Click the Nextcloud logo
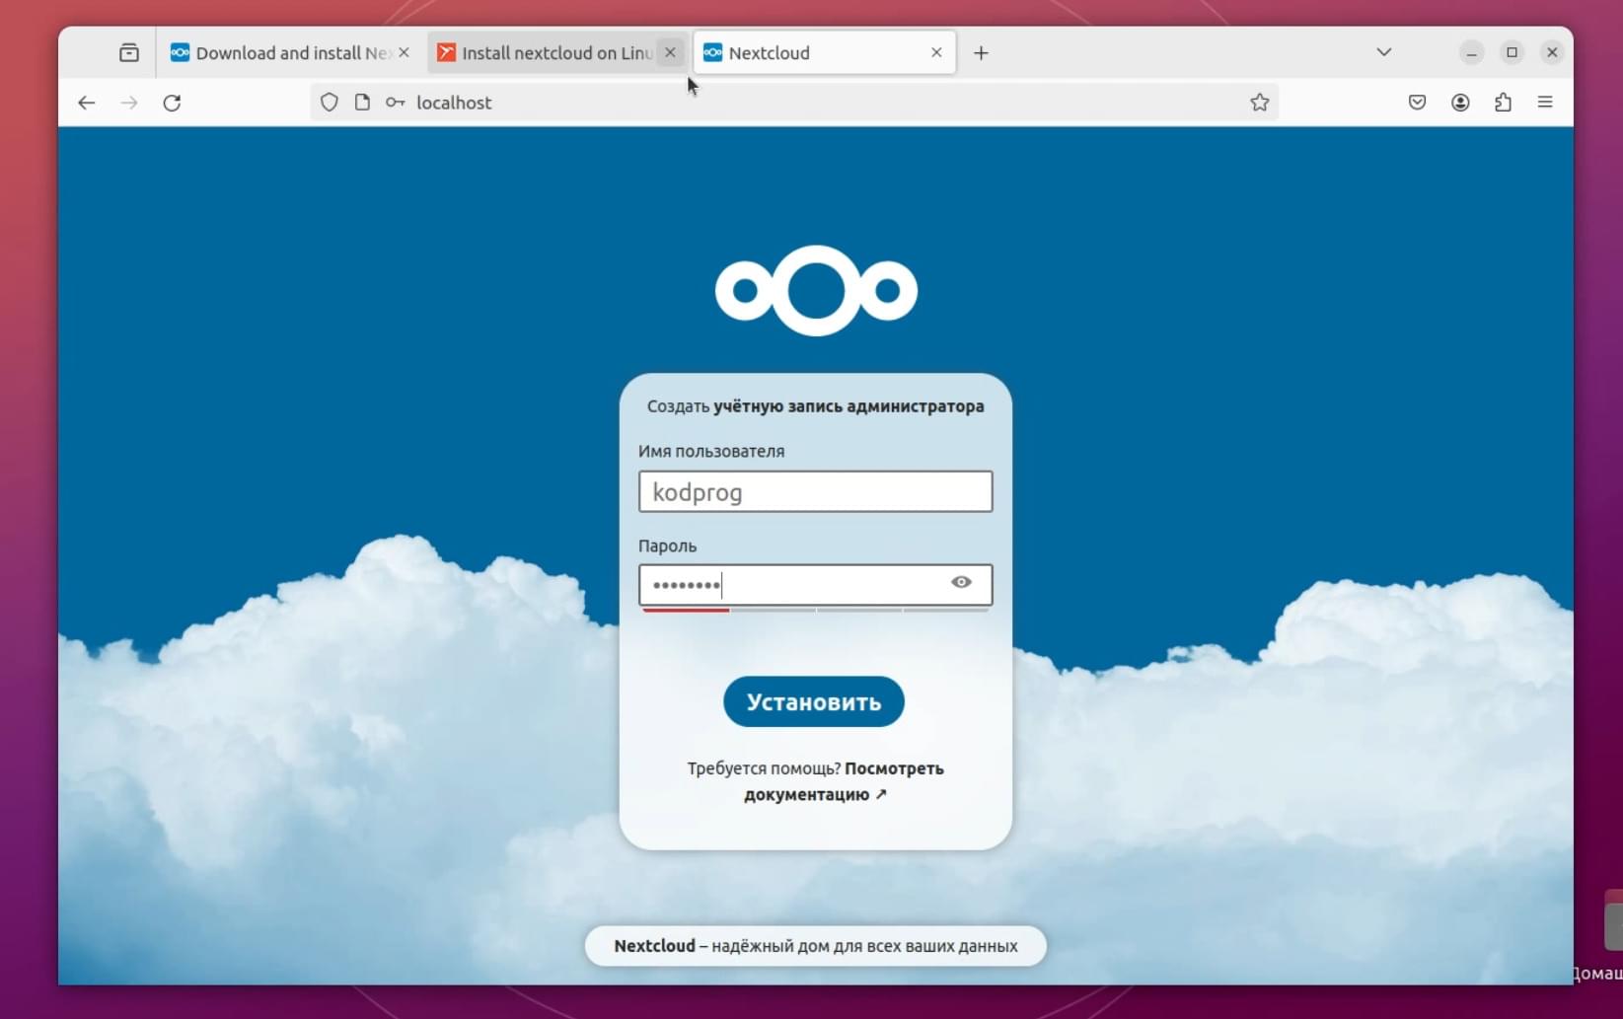The image size is (1623, 1019). pos(816,291)
